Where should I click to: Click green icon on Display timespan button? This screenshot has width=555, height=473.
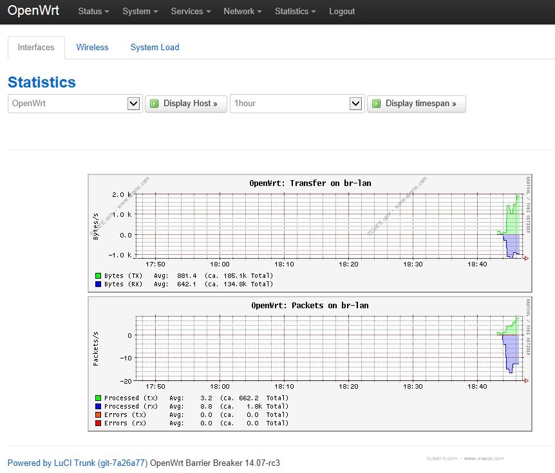click(x=377, y=104)
